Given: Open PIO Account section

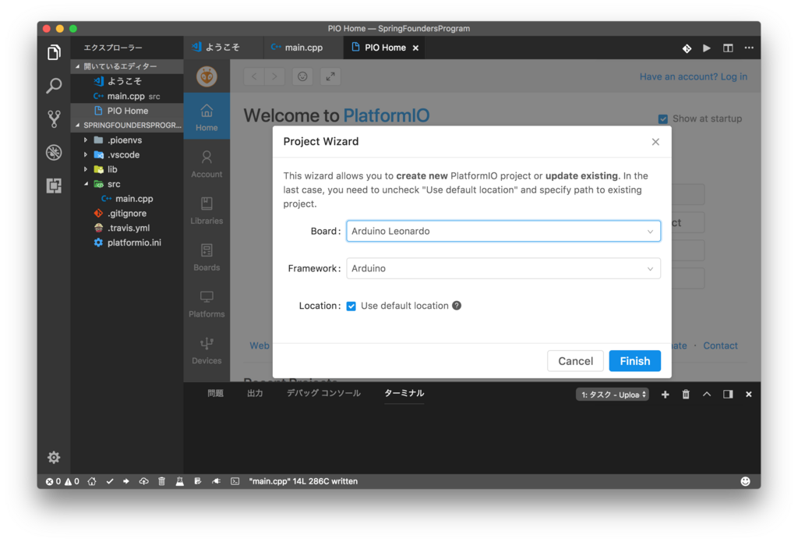Looking at the screenshot, I should coord(207,164).
